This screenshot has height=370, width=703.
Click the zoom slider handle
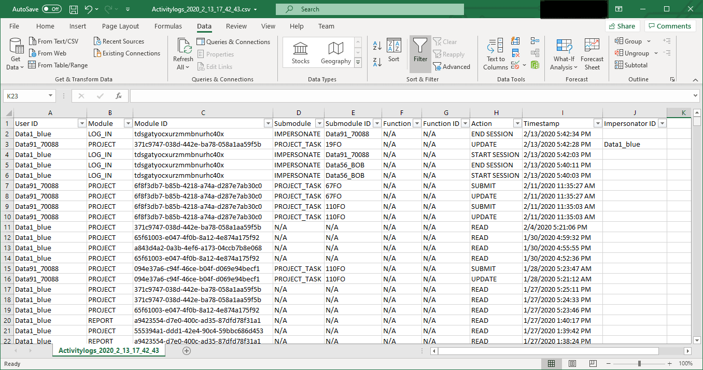(639, 364)
